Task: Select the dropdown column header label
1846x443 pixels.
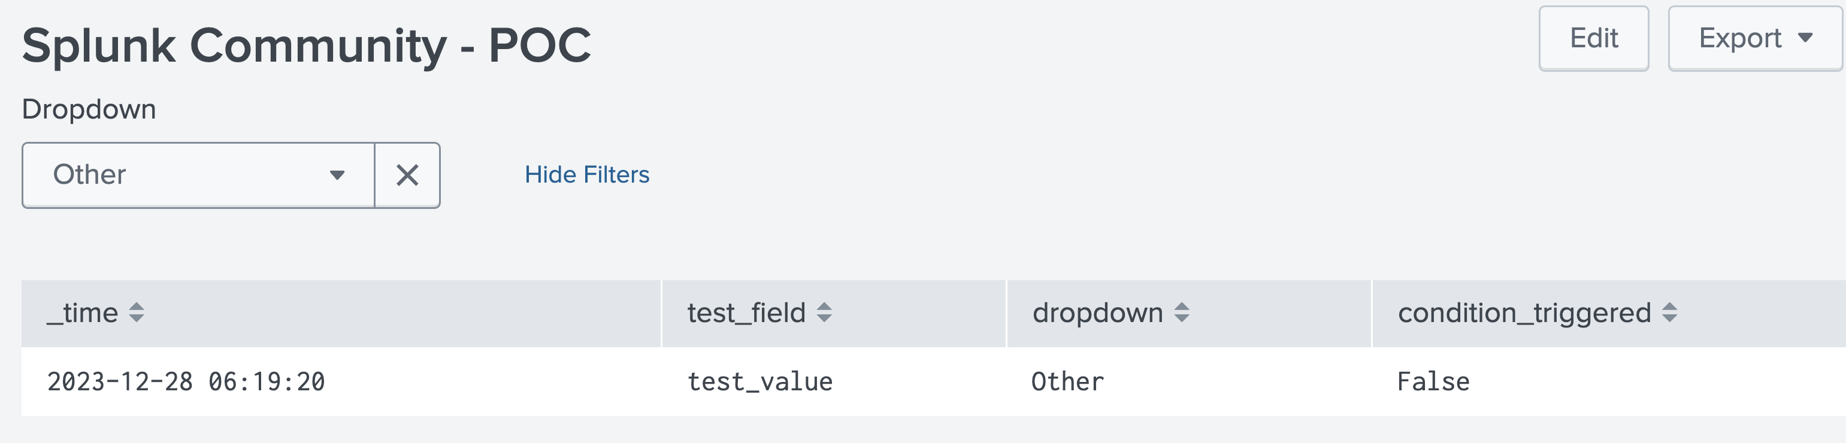Action: pyautogui.click(x=1097, y=312)
